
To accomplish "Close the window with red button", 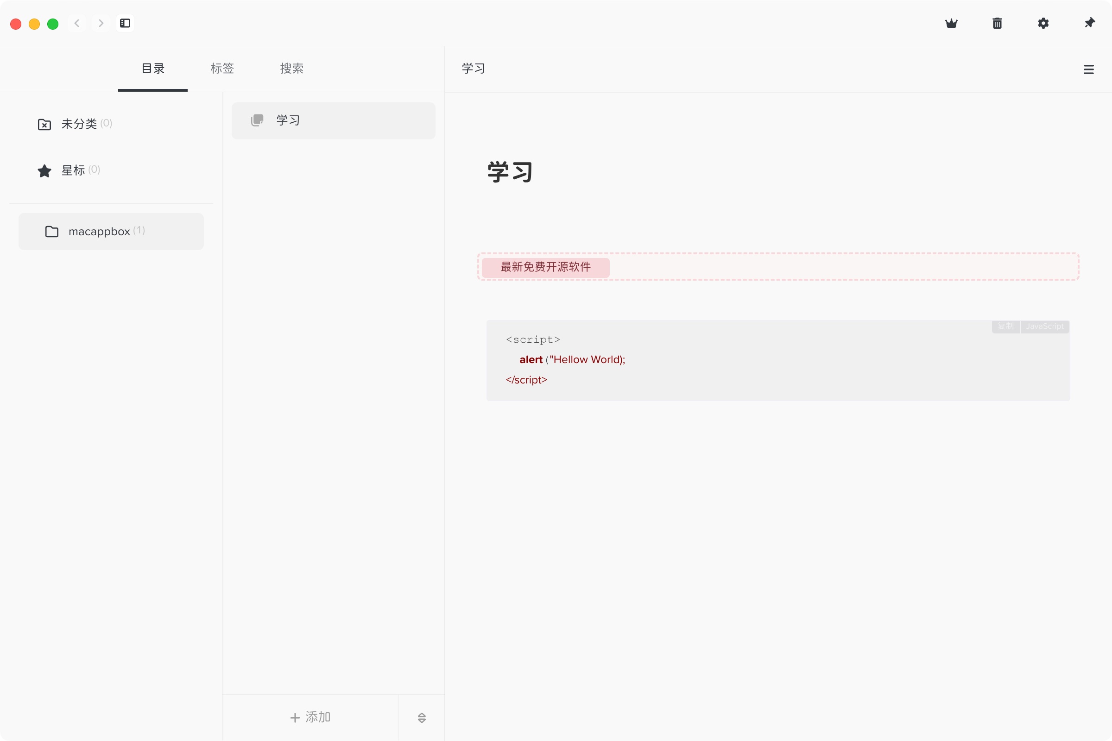I will 16,24.
